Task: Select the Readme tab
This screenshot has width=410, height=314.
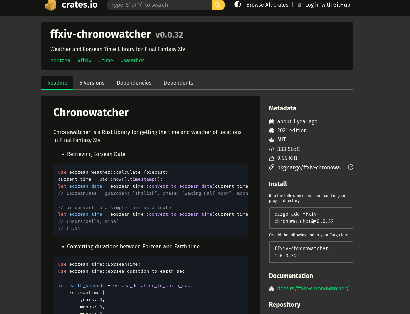Action: 57,82
